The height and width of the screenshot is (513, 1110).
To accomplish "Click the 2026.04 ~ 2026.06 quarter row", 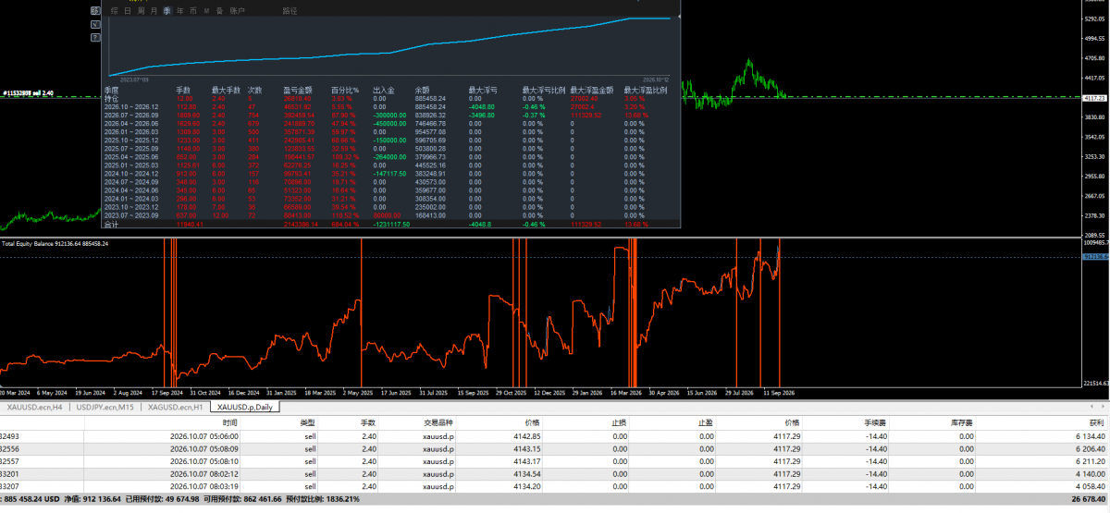I will 389,123.
